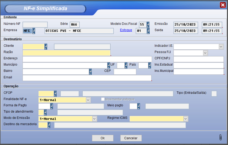This screenshot has height=145, width=228.
Task: Toggle the Movimentar estoque checkbox
Action: pos(103,99)
